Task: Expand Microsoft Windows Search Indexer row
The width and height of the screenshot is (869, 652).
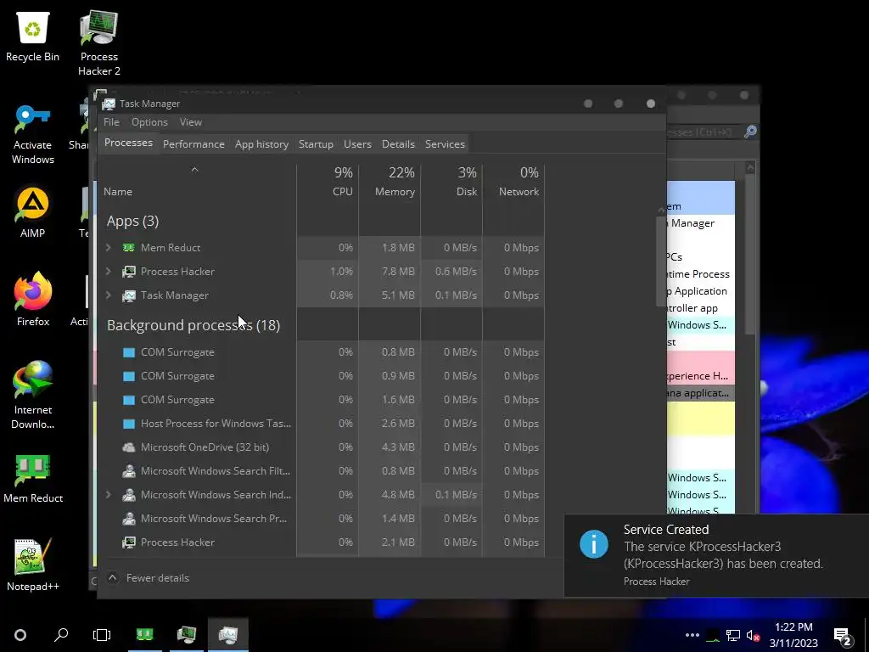Action: coord(109,495)
